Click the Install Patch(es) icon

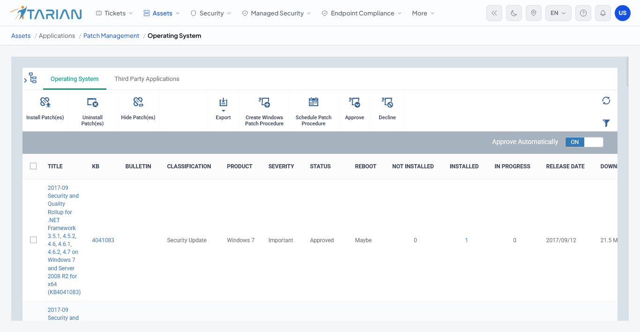pos(45,102)
